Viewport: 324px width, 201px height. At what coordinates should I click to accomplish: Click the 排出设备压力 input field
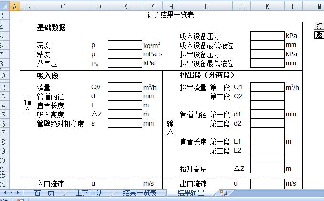(x=268, y=54)
